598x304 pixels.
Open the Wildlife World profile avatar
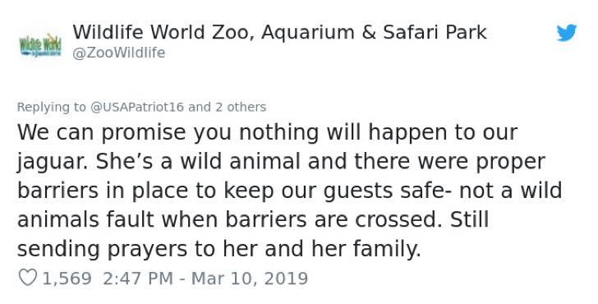click(40, 45)
